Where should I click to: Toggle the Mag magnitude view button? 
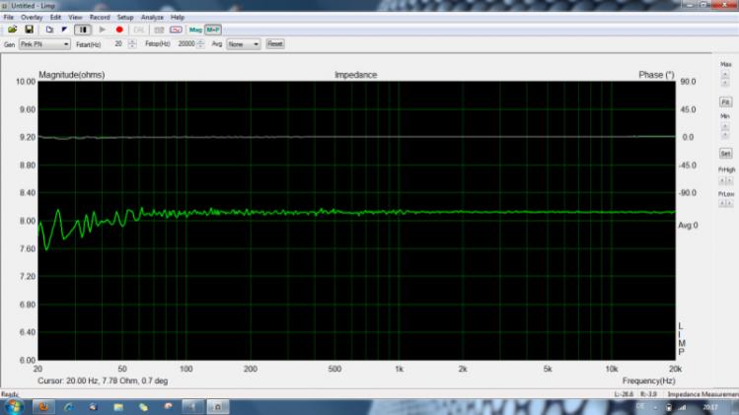coord(195,30)
